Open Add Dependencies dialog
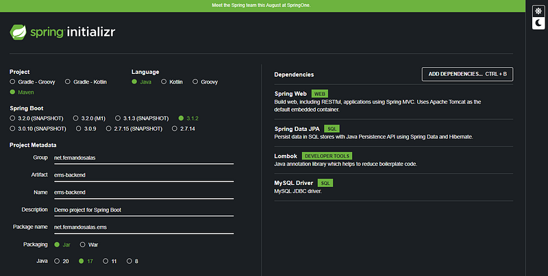The height and width of the screenshot is (276, 548). (467, 74)
